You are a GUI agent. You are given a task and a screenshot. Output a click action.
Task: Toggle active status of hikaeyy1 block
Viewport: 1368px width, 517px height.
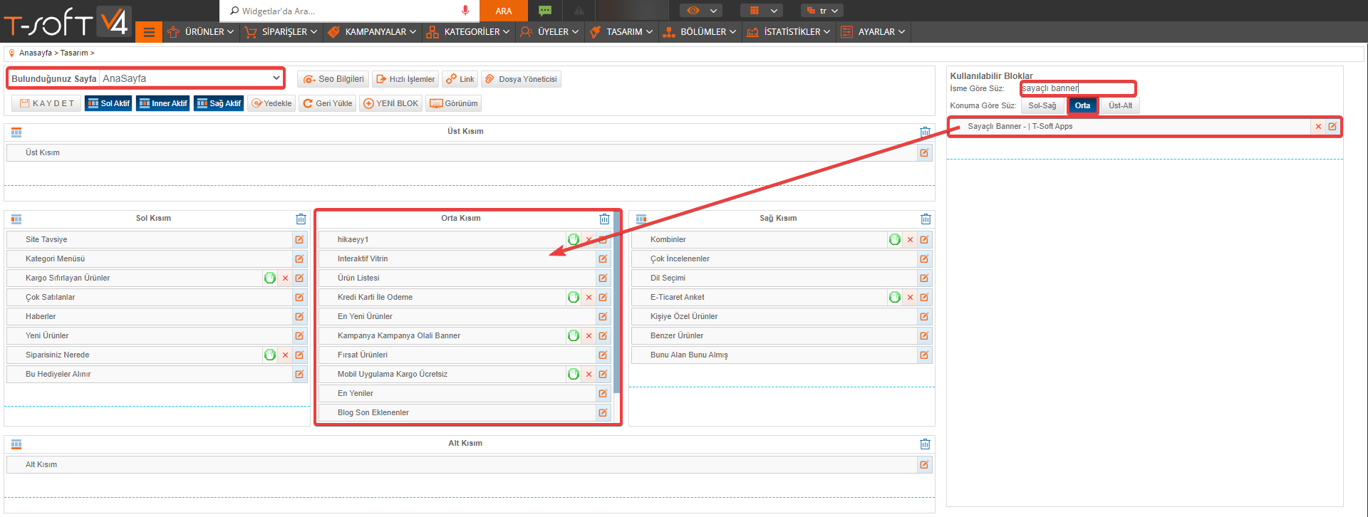[x=574, y=239]
